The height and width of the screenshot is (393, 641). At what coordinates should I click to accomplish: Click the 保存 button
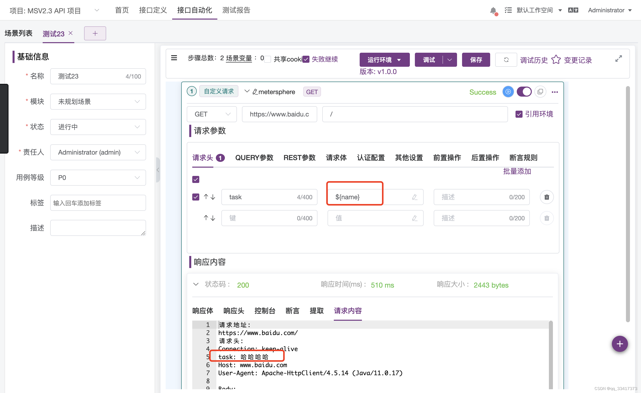(476, 60)
